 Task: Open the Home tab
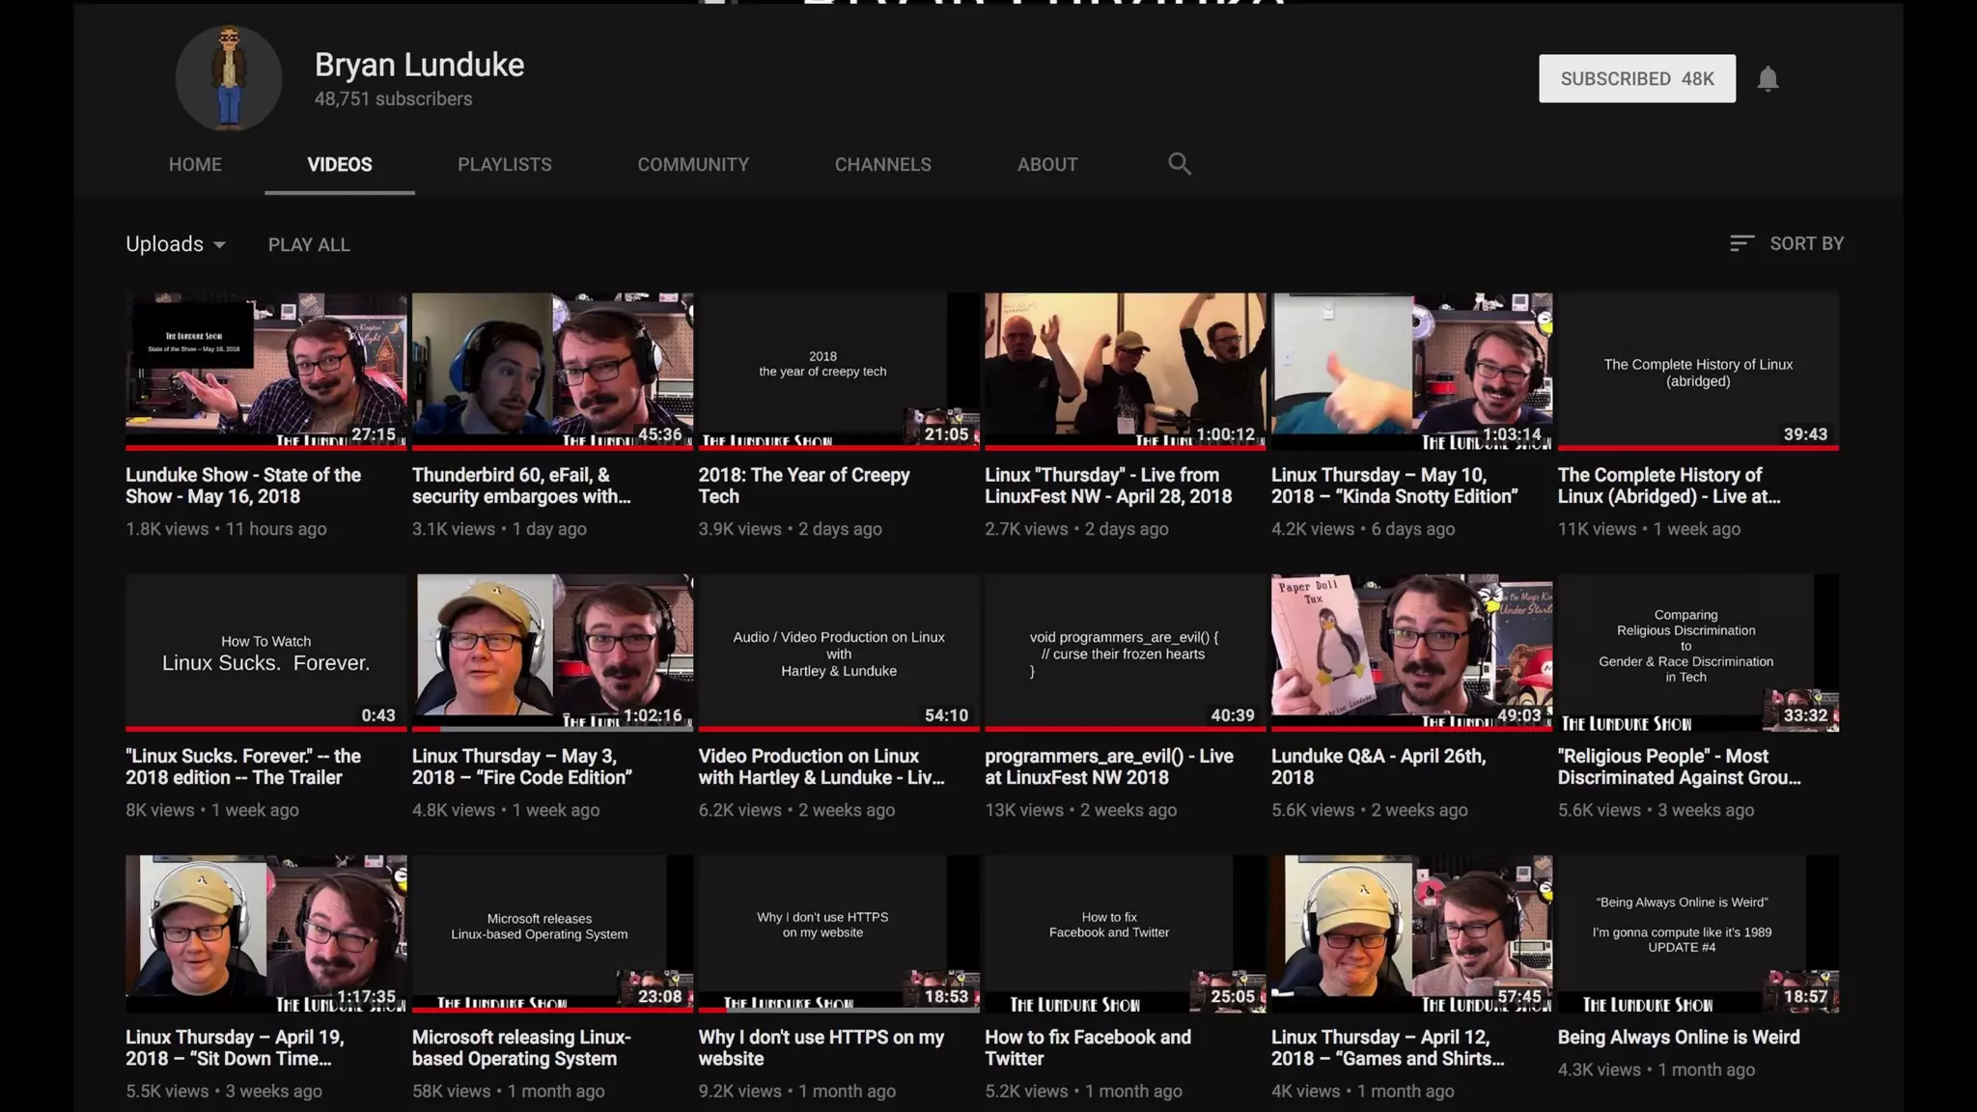pos(195,165)
